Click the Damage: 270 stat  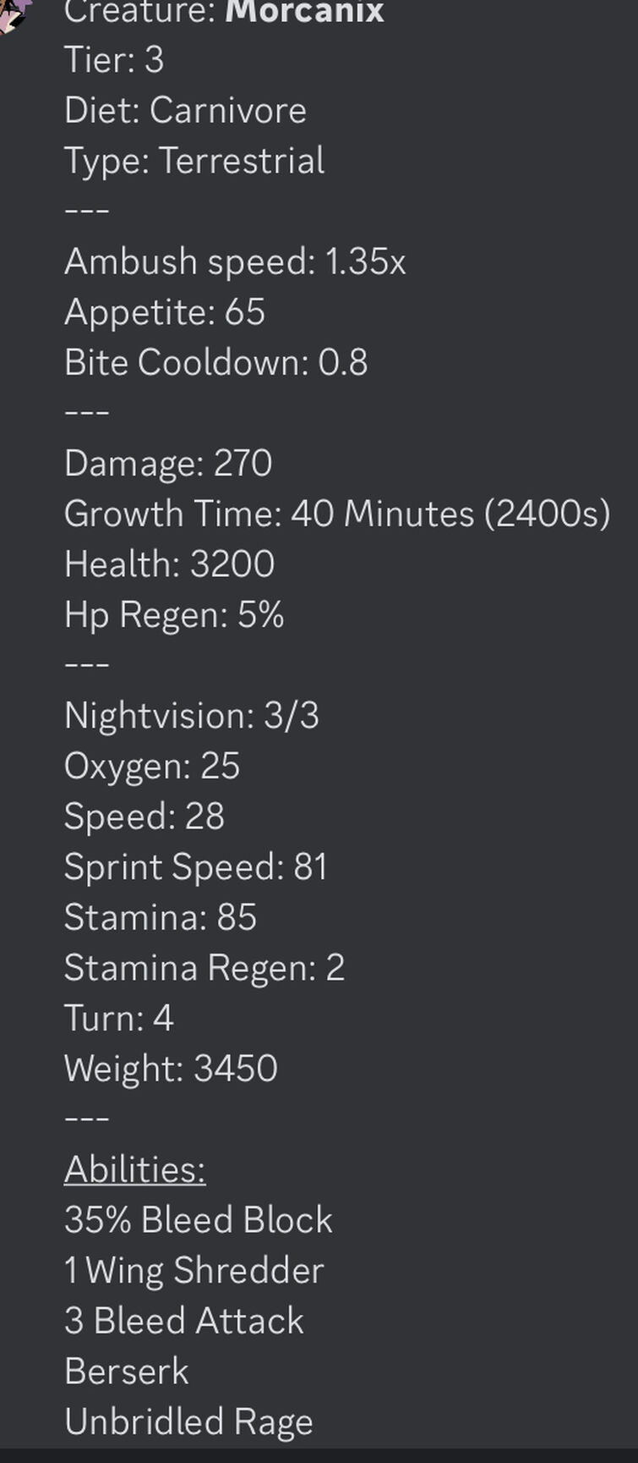(x=168, y=463)
